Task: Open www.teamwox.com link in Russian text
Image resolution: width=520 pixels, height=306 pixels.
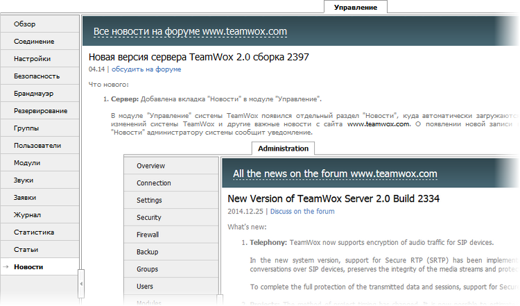Action: pyautogui.click(x=379, y=124)
